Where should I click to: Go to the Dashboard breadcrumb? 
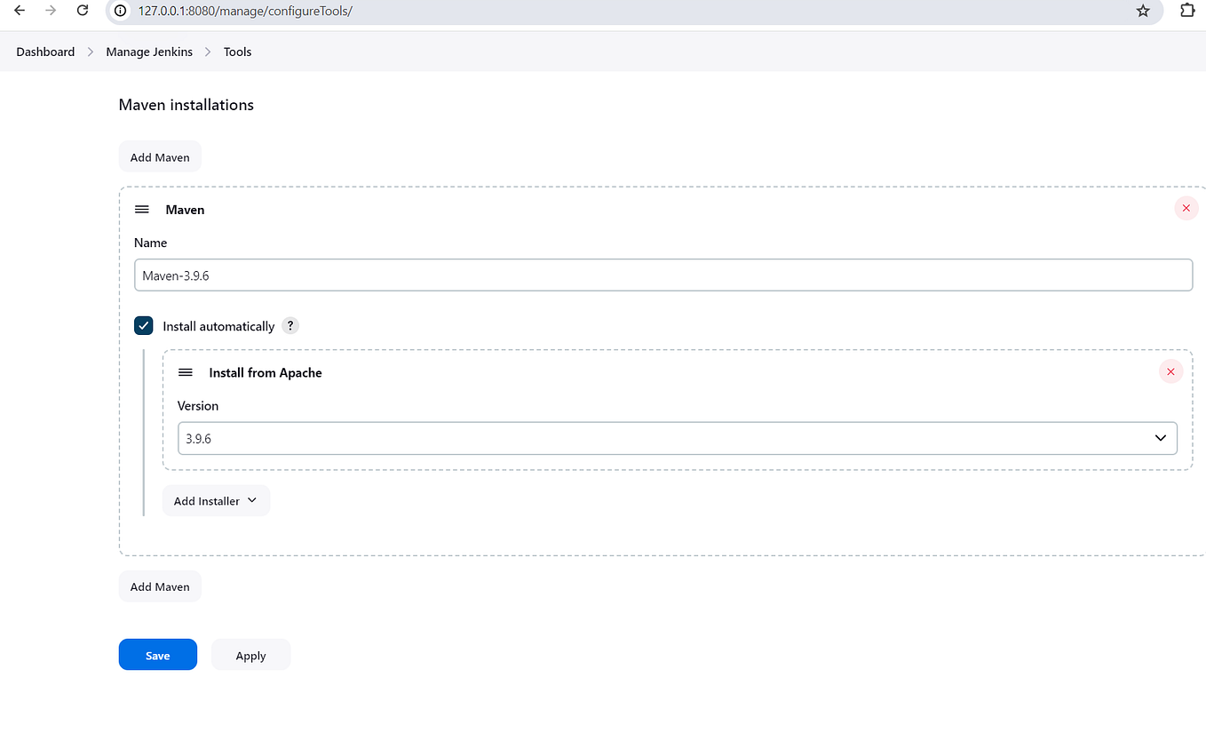[x=44, y=52]
